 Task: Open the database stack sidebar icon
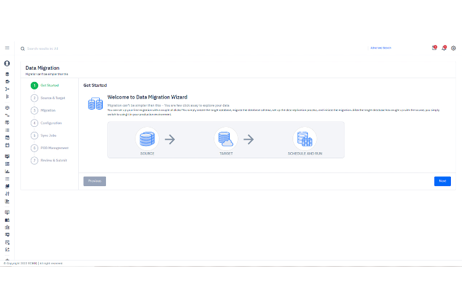(x=7, y=74)
